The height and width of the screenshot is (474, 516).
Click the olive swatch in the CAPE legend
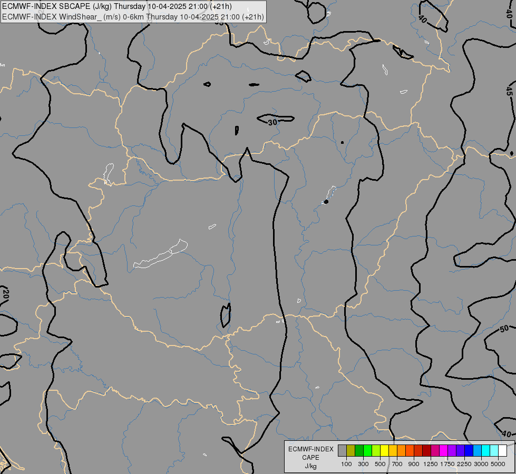pyautogui.click(x=351, y=450)
